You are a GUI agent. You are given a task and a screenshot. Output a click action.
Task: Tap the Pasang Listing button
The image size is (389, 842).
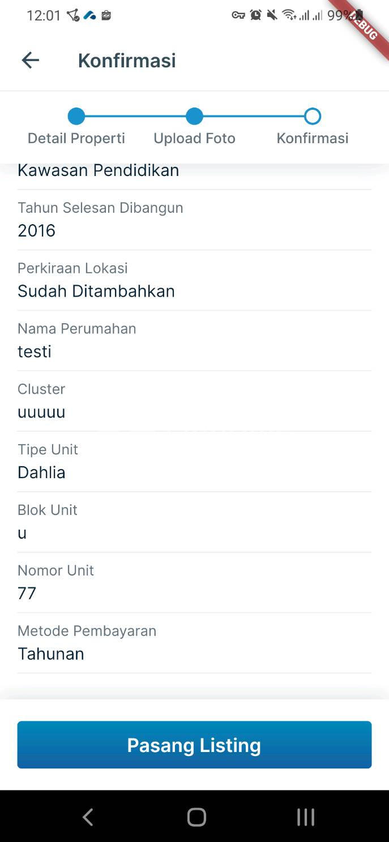pos(194,745)
